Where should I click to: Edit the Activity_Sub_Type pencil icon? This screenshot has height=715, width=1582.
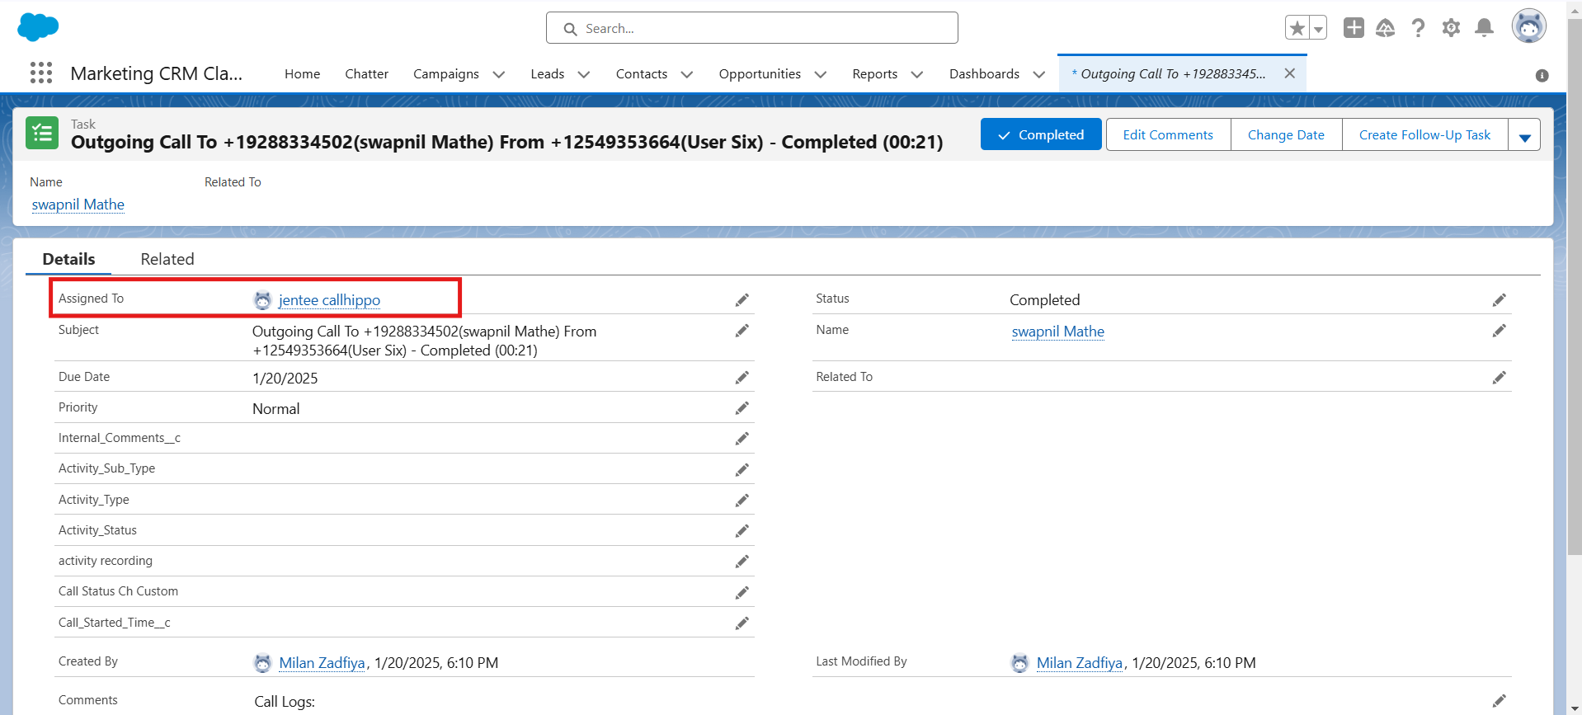pos(742,470)
